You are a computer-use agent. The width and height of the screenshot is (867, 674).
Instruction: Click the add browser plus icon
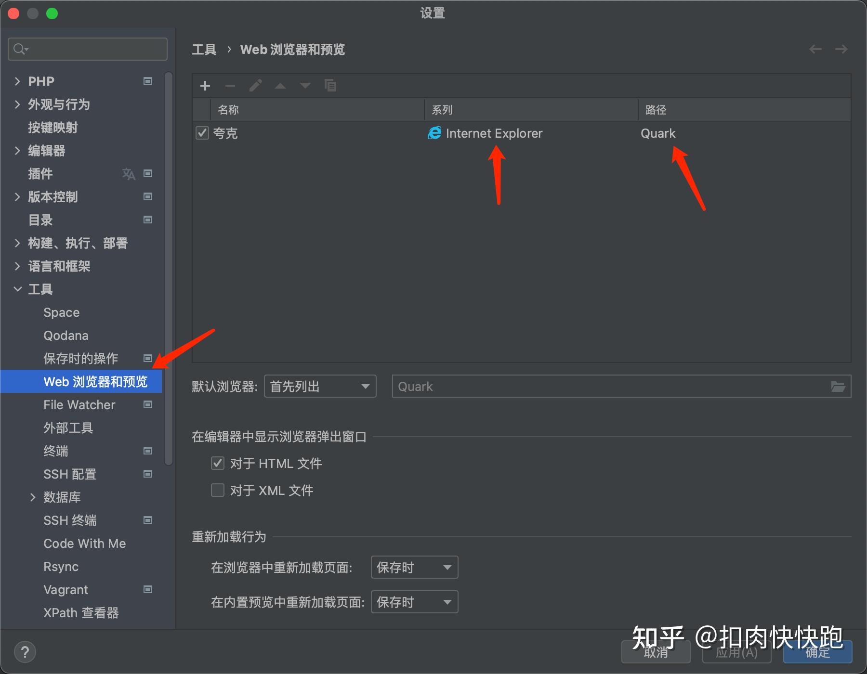click(x=205, y=86)
